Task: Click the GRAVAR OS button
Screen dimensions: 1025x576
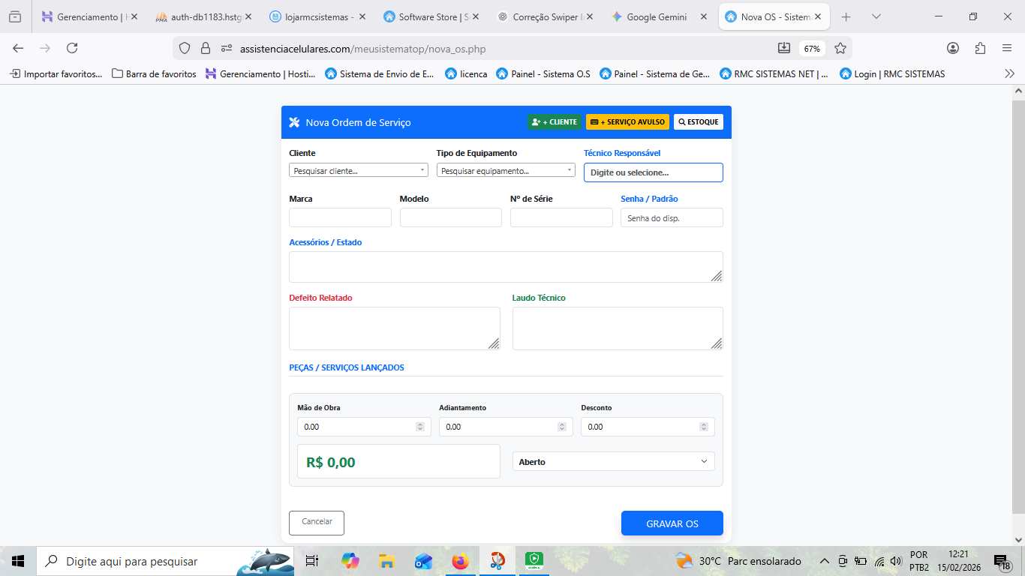Action: click(x=672, y=523)
